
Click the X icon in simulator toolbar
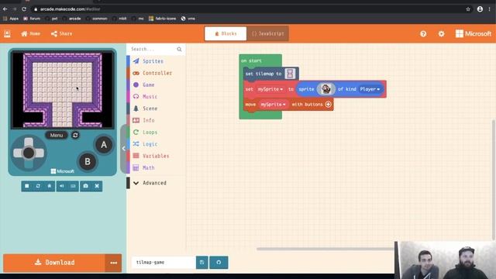pos(97,186)
